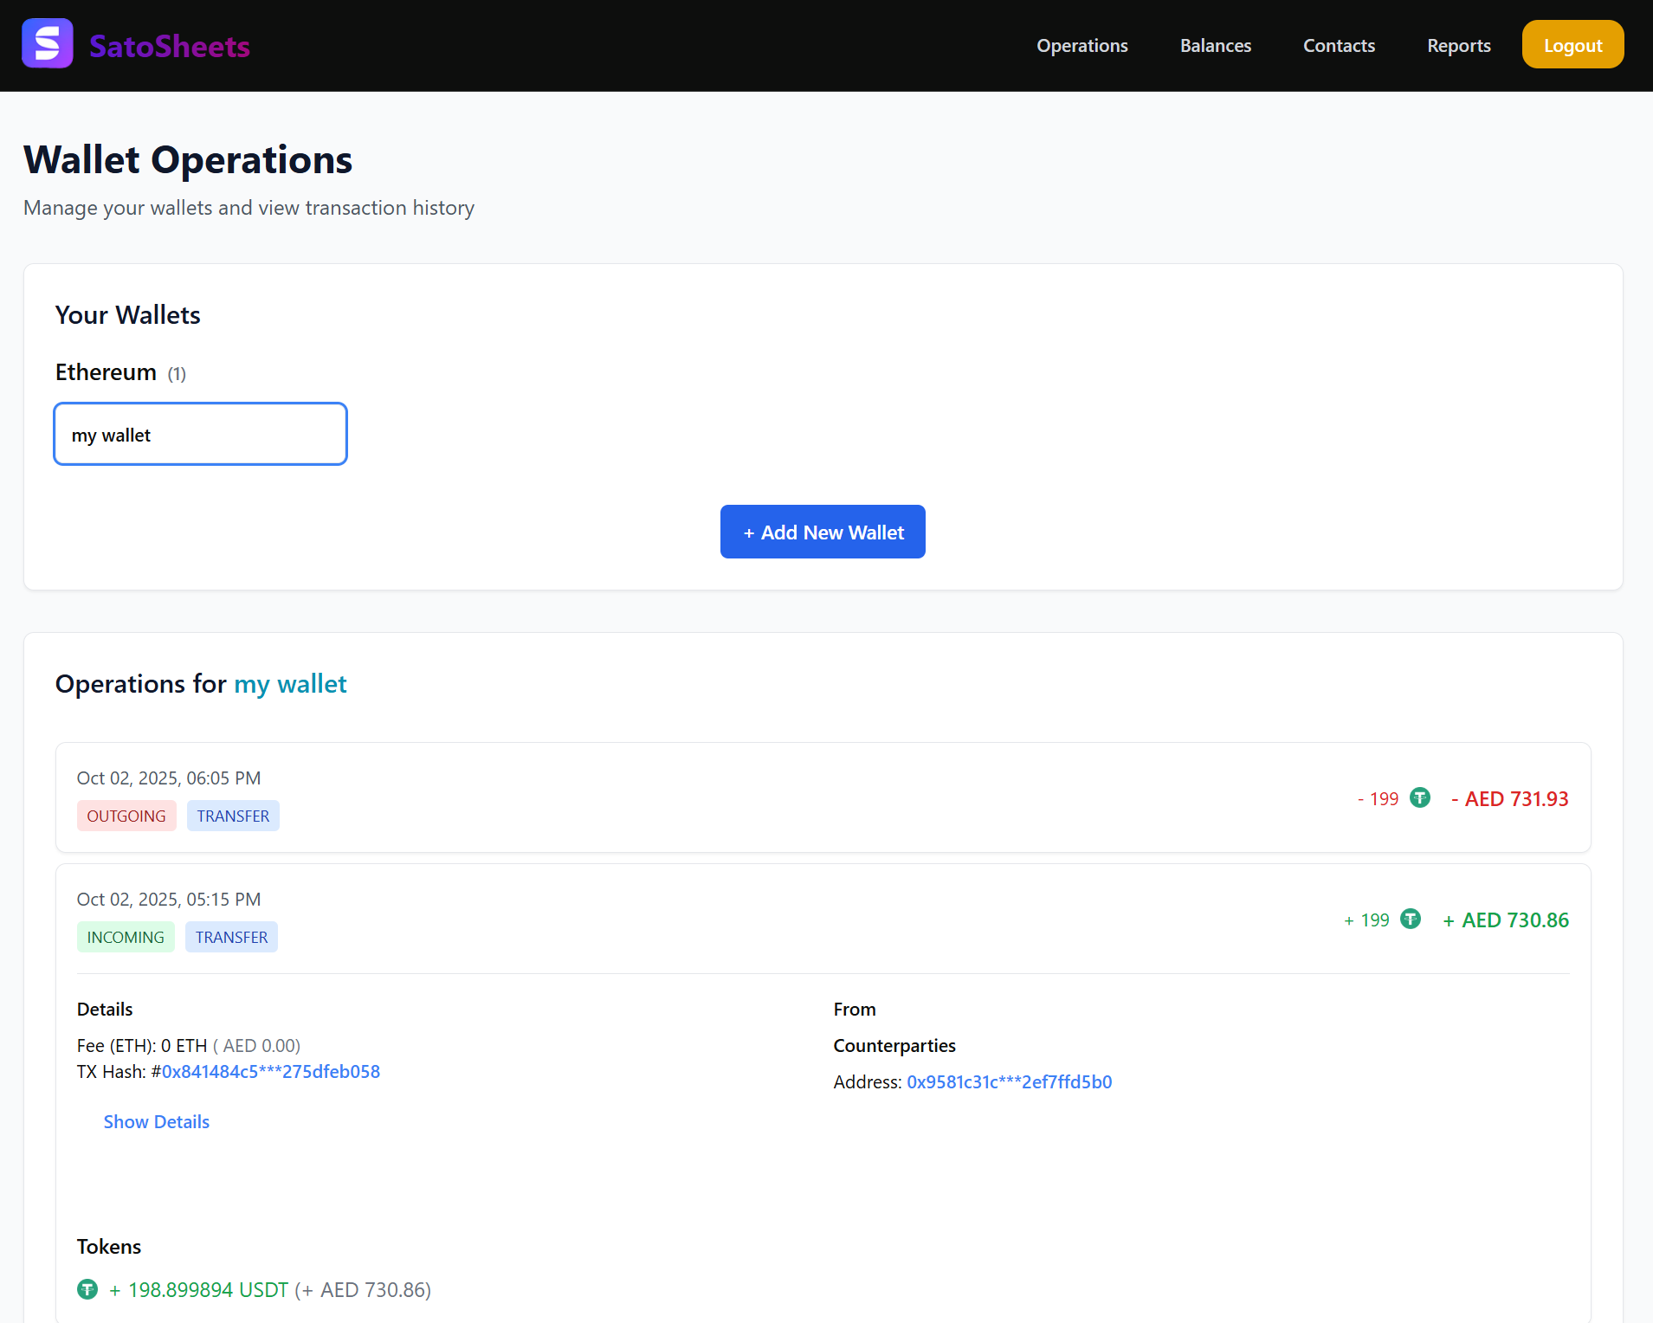The height and width of the screenshot is (1323, 1653).
Task: Open the Operations page
Action: (x=1082, y=45)
